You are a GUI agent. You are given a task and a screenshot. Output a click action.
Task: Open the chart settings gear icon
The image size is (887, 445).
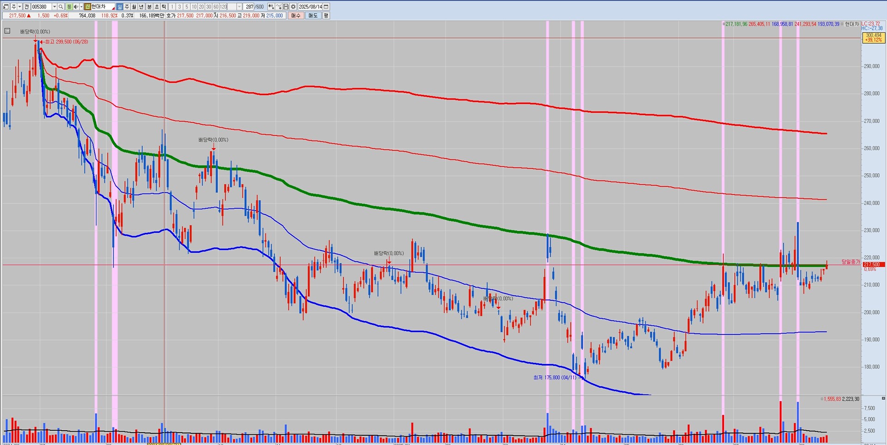[x=293, y=7]
